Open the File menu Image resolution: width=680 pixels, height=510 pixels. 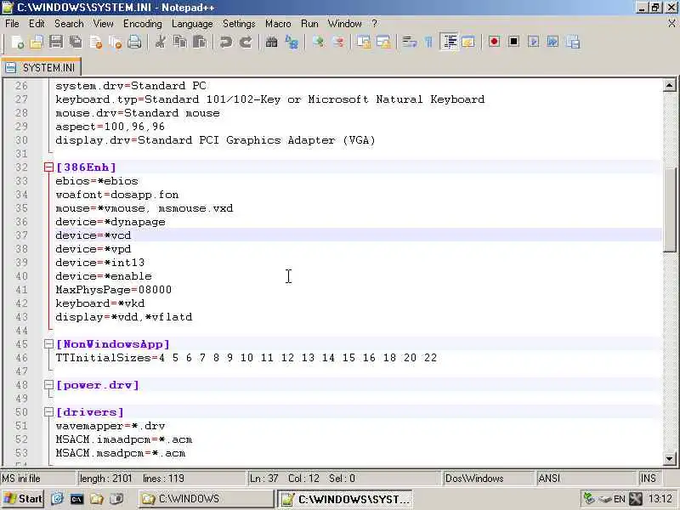coord(12,24)
